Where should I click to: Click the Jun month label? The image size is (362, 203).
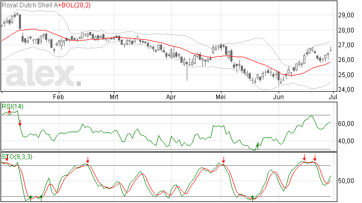coord(279,97)
